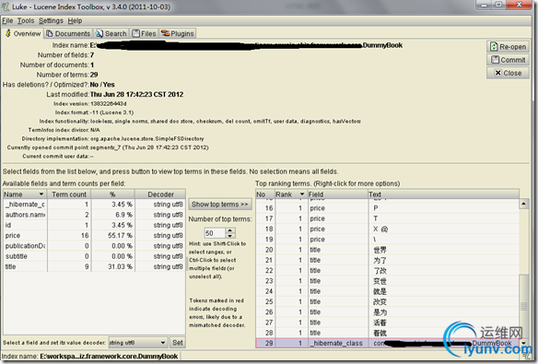Select the publicationDate field row

[94, 246]
